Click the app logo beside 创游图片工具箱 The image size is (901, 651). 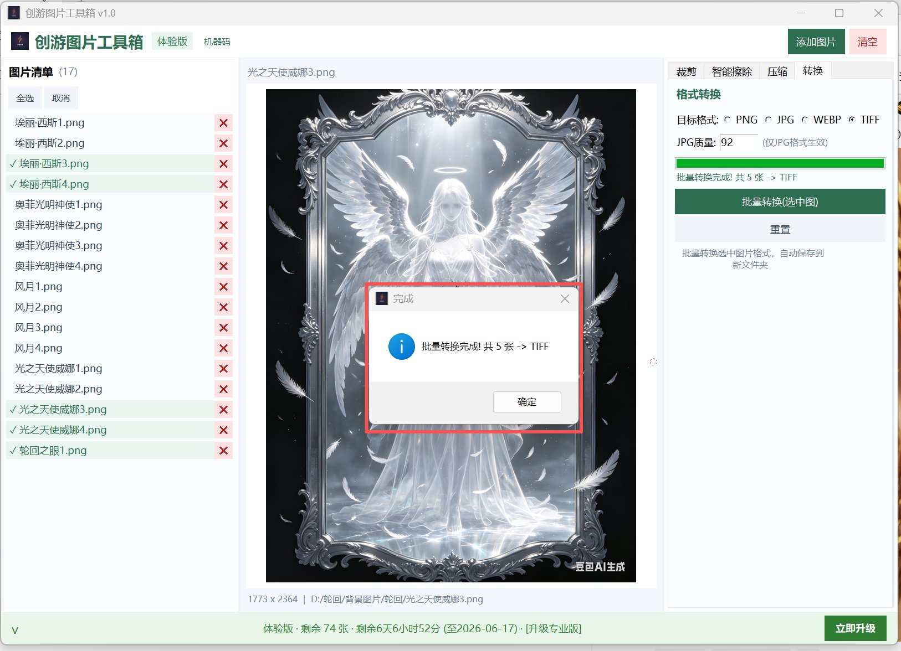coord(20,41)
